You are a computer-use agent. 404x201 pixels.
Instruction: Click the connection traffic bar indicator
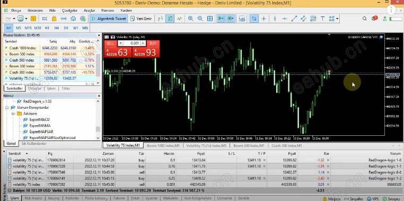(396, 19)
